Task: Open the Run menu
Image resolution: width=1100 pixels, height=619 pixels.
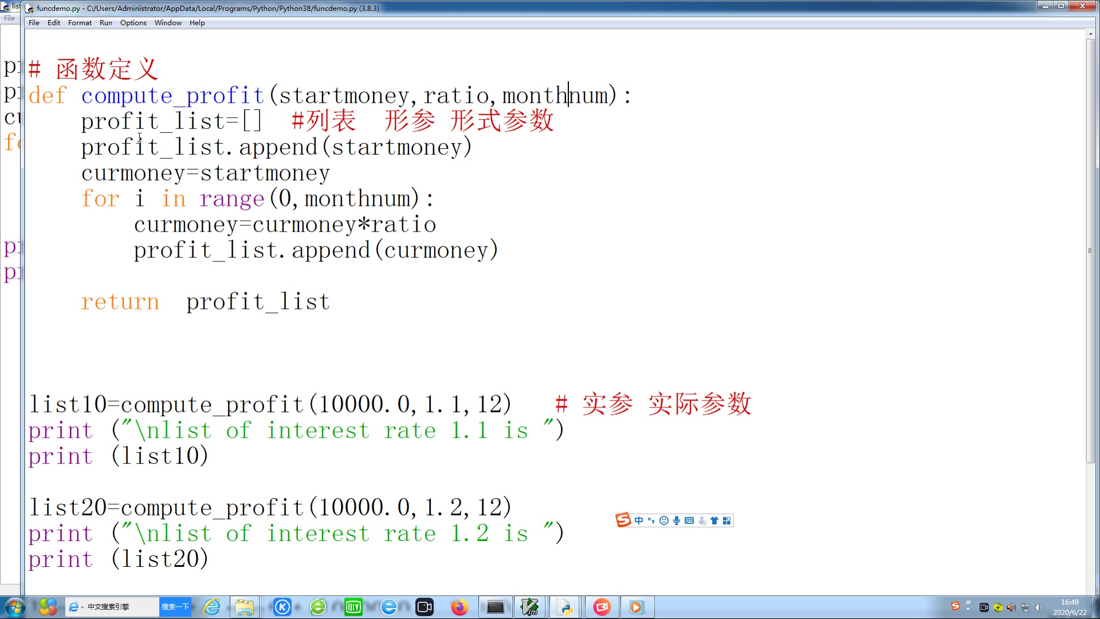Action: tap(105, 23)
